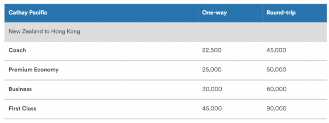Screen dimensions: 329x123
Task: Select Premium Economy round-trip 50,000
Action: tap(276, 70)
